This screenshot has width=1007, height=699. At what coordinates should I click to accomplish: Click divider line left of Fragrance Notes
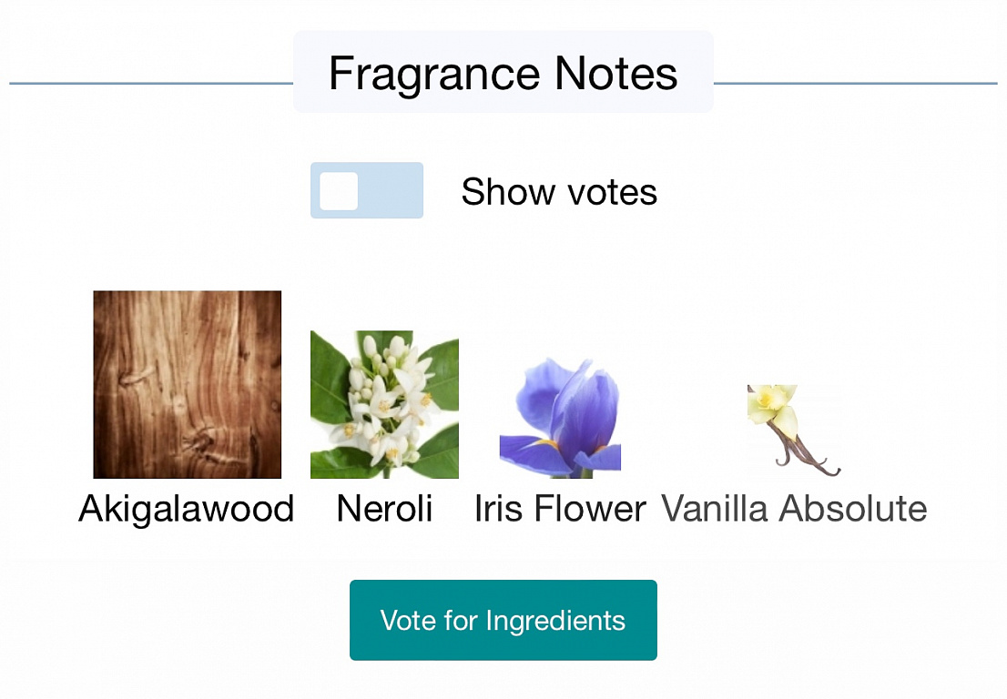tap(150, 84)
